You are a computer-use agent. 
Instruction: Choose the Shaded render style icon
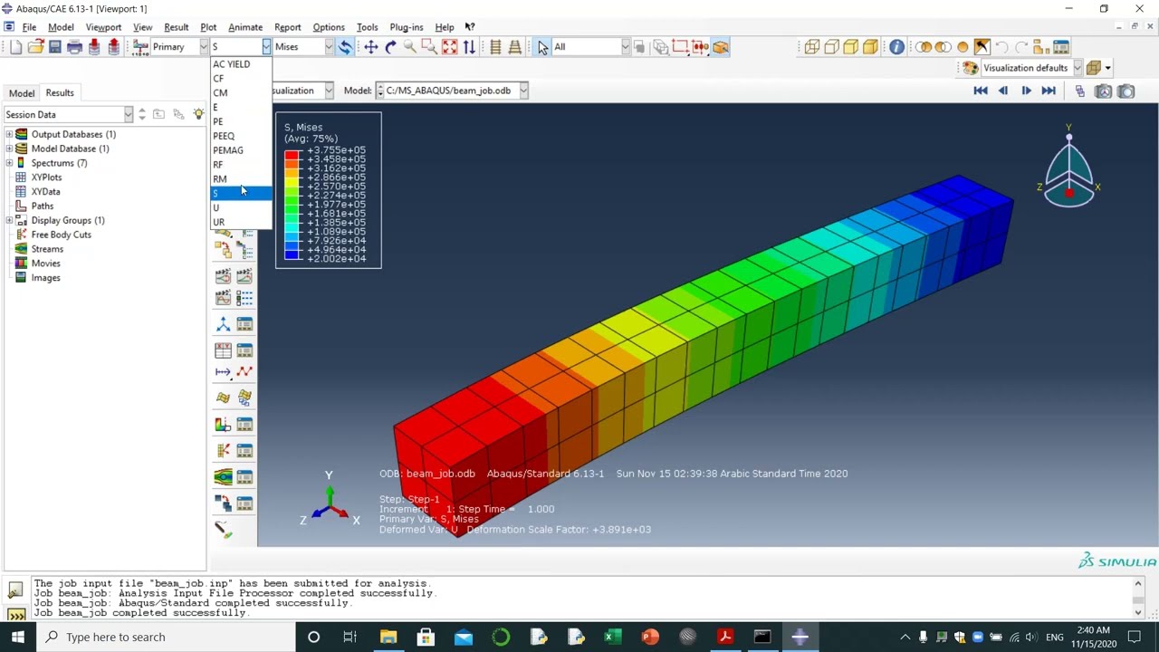click(x=871, y=47)
